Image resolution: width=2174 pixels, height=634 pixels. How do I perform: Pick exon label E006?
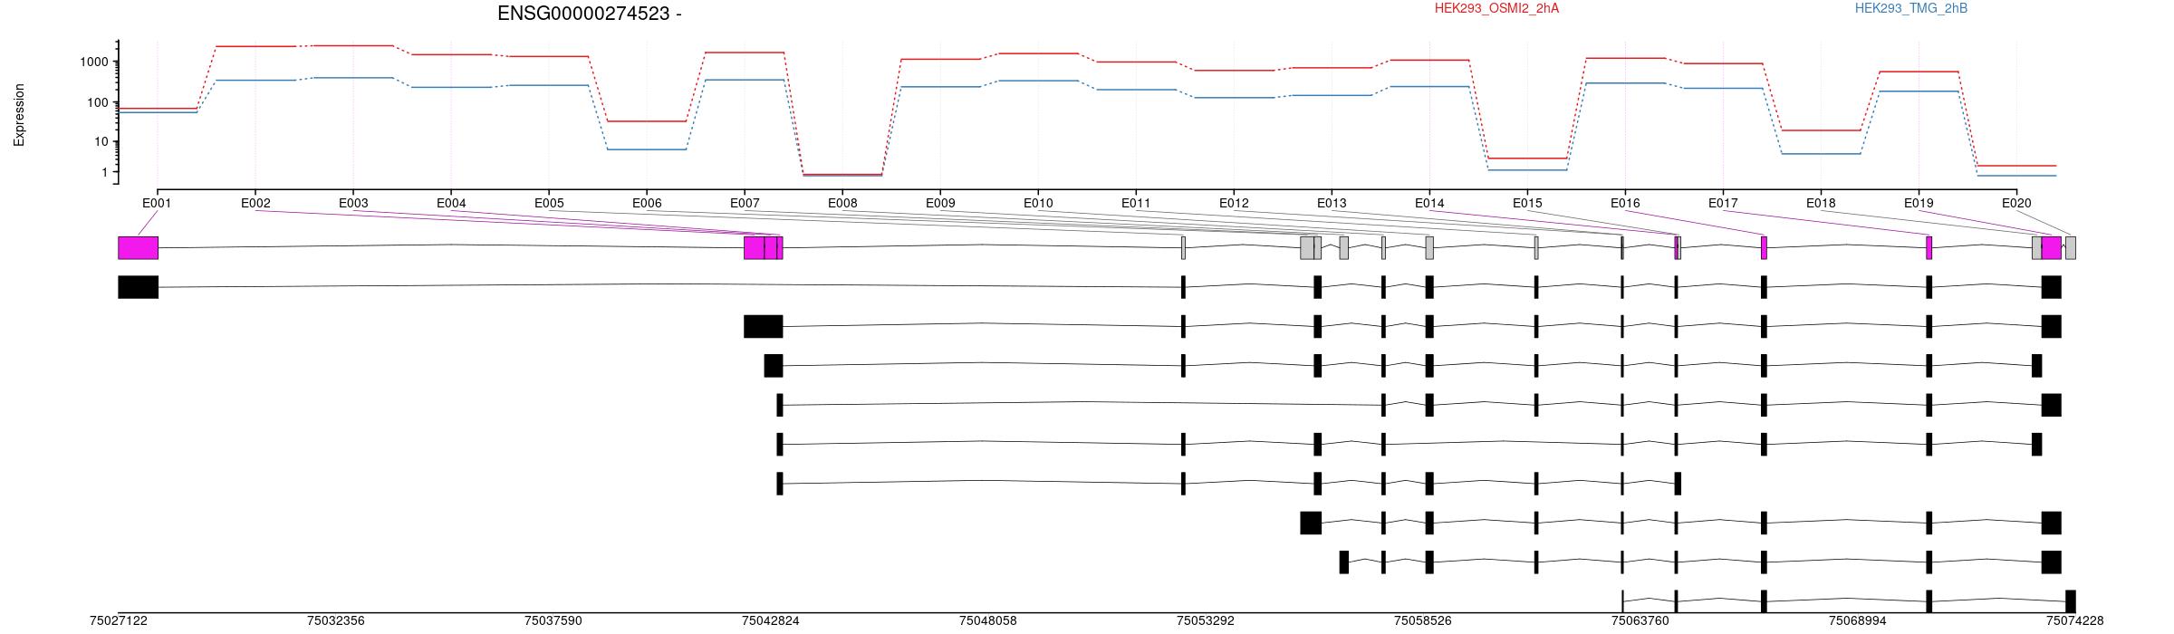(647, 204)
